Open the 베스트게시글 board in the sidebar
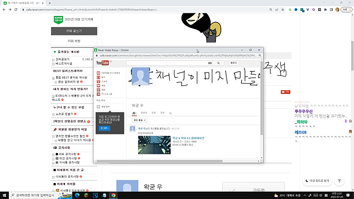The width and height of the screenshot is (354, 199). point(64,64)
